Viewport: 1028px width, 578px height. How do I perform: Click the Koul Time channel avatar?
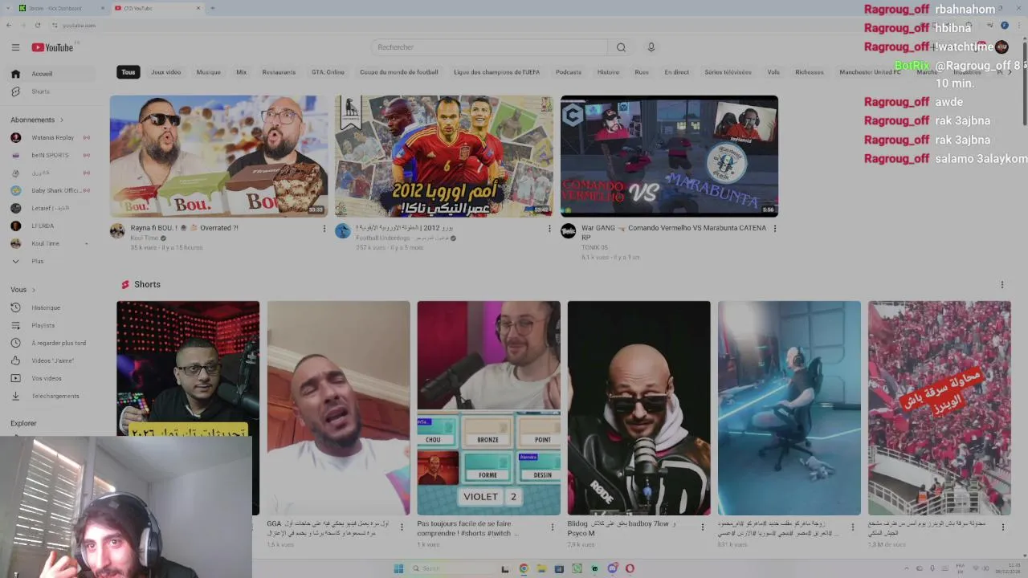[117, 231]
